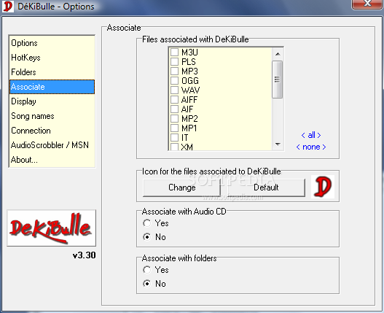This screenshot has width=384, height=313.
Task: Click the Change icon button
Action: (181, 188)
